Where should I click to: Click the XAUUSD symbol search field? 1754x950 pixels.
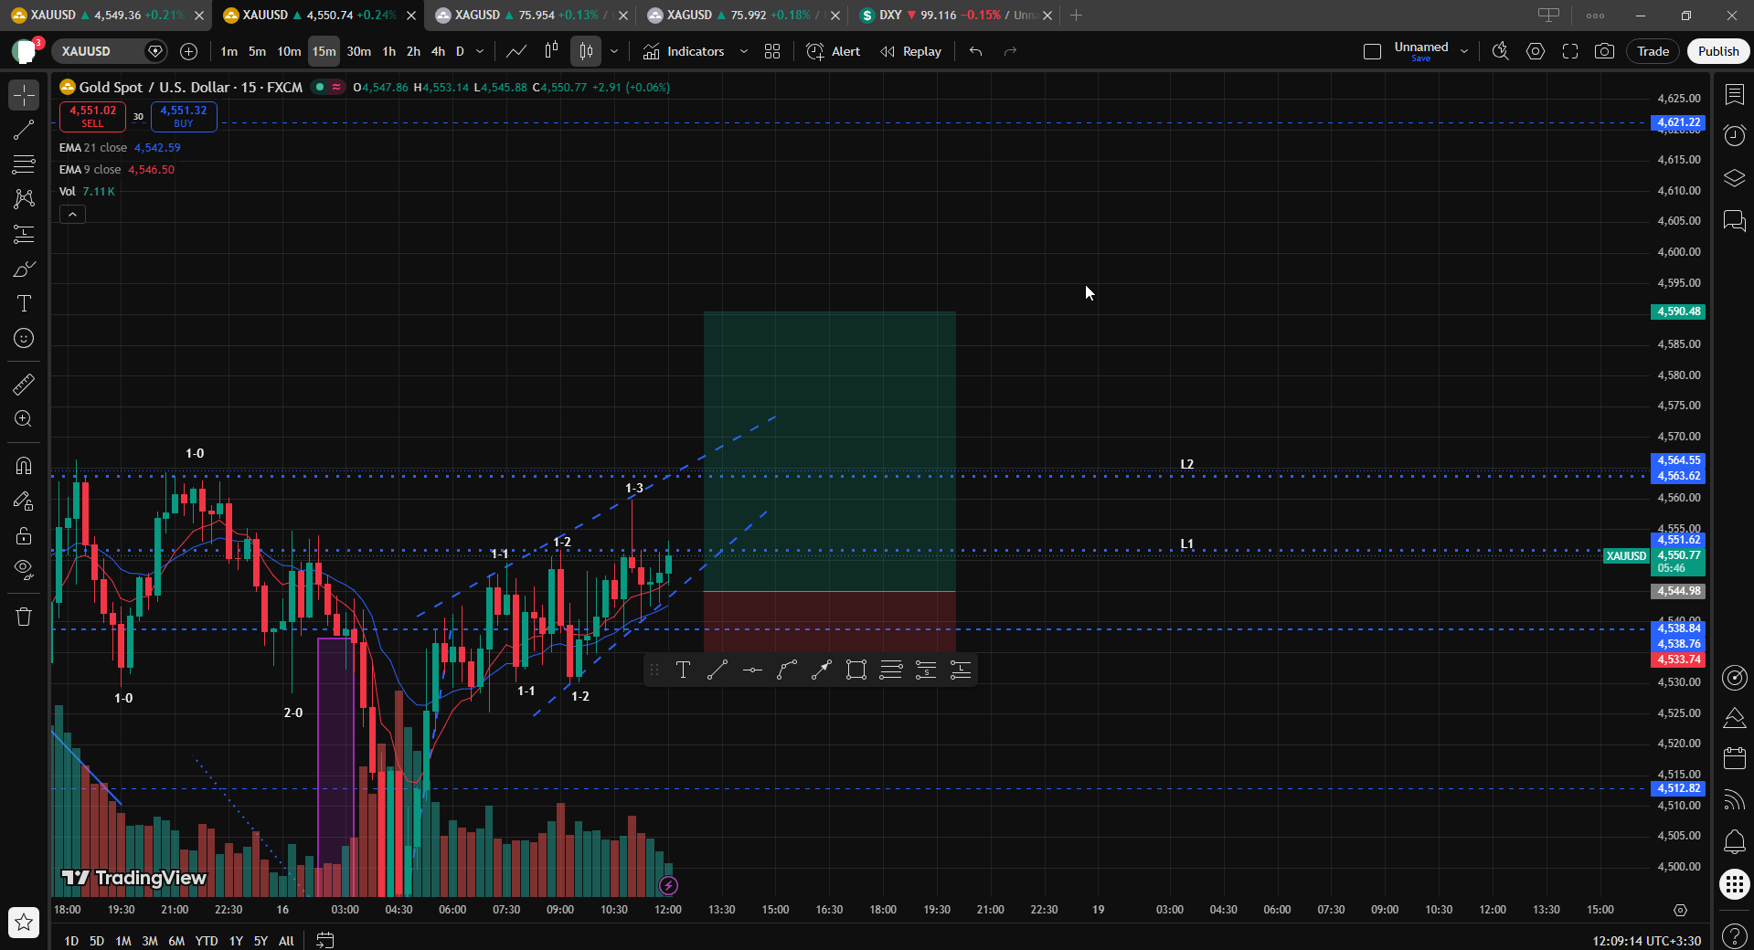click(97, 51)
